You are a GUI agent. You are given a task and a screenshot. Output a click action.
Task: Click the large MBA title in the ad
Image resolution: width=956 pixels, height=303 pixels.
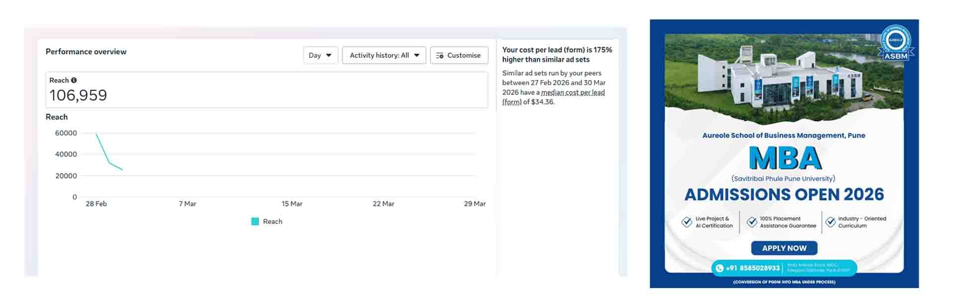tap(785, 158)
